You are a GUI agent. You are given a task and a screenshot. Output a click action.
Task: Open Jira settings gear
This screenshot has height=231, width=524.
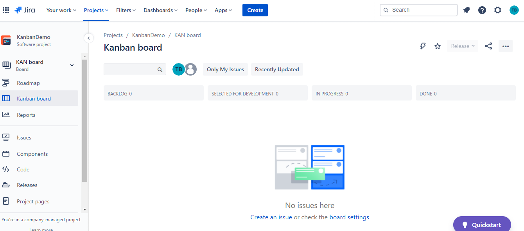[497, 10]
